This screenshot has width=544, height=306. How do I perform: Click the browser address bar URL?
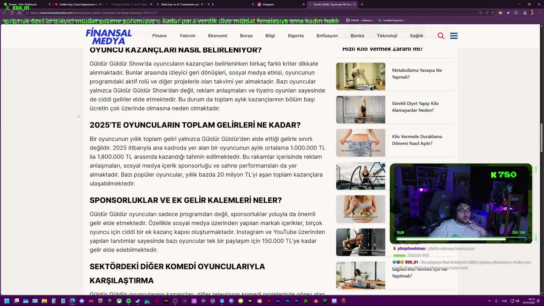pyautogui.click(x=94, y=13)
